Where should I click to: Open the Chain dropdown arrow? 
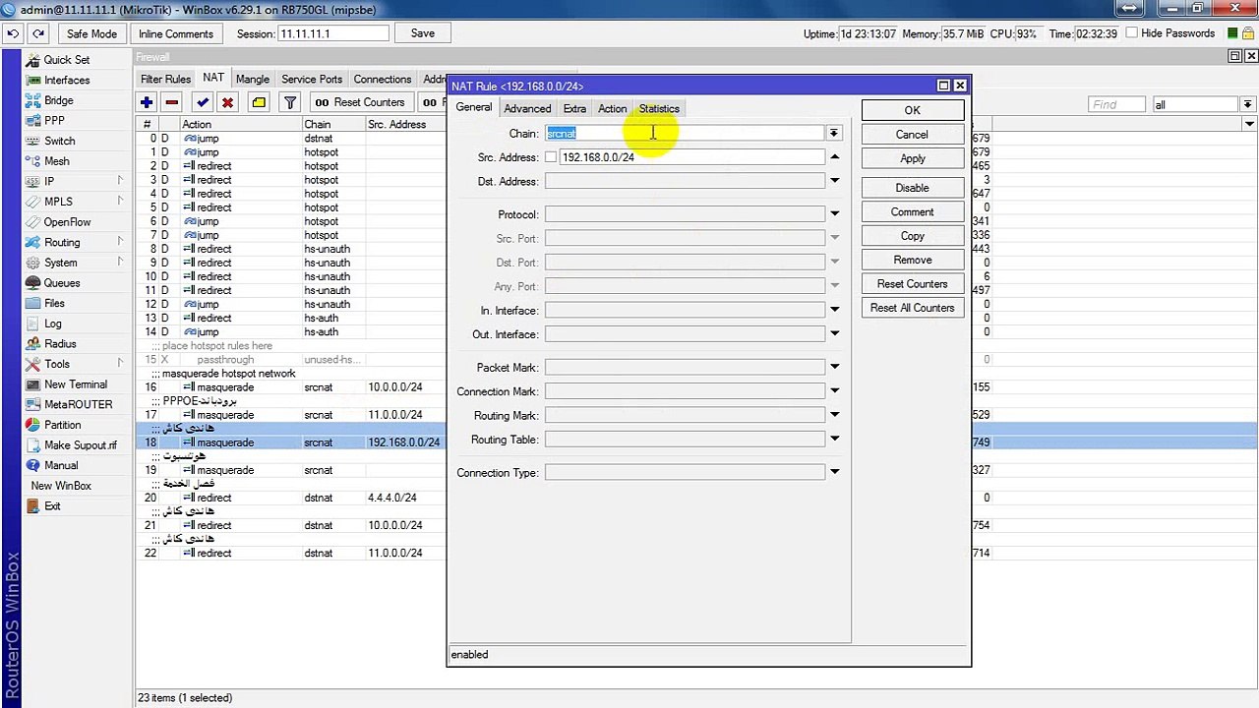[834, 134]
